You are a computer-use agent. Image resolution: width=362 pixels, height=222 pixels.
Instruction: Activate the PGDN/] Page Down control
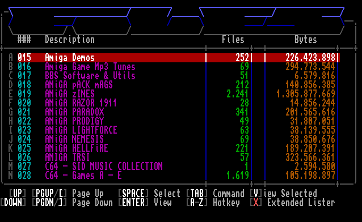pyautogui.click(x=73, y=203)
